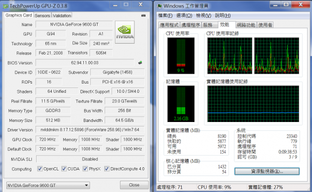The width and height of the screenshot is (312, 192).
Task: Switch to the 處理程序 tab
Action: click(191, 25)
